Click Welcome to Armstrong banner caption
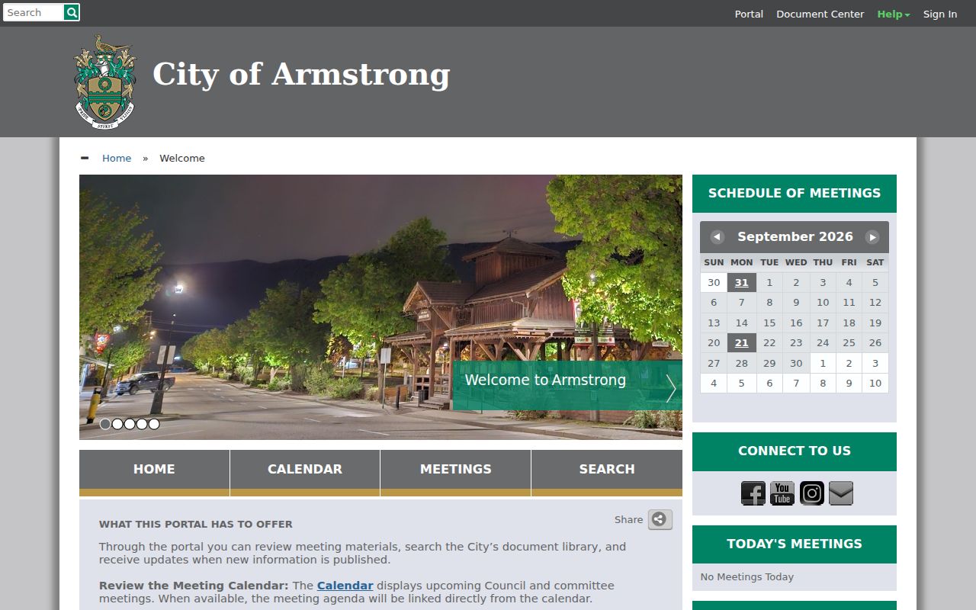The image size is (976, 610). pos(545,380)
